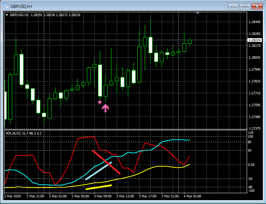
Task: Click the 1.27480 price scale label
Action: 254,117
